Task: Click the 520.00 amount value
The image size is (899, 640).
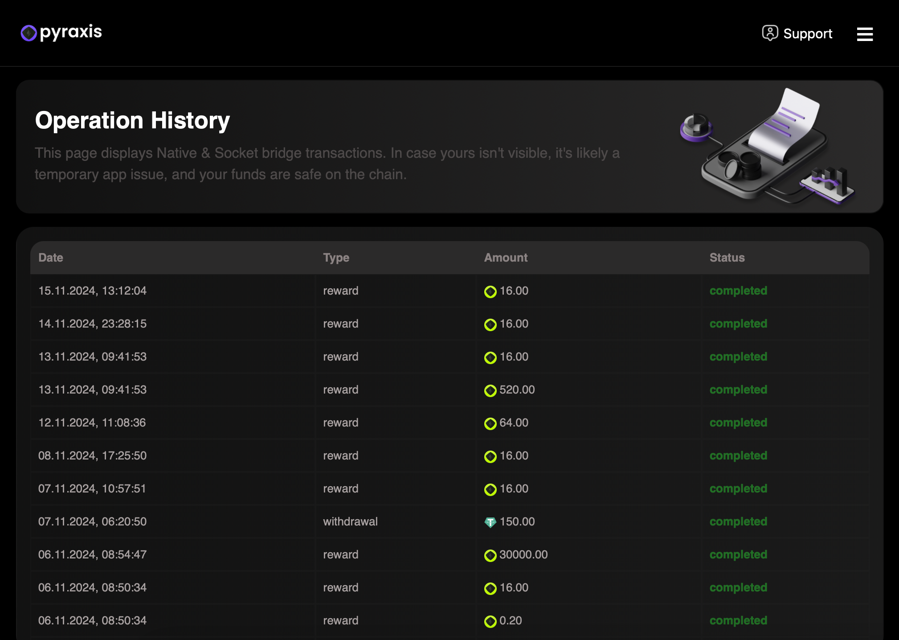Action: coord(517,390)
